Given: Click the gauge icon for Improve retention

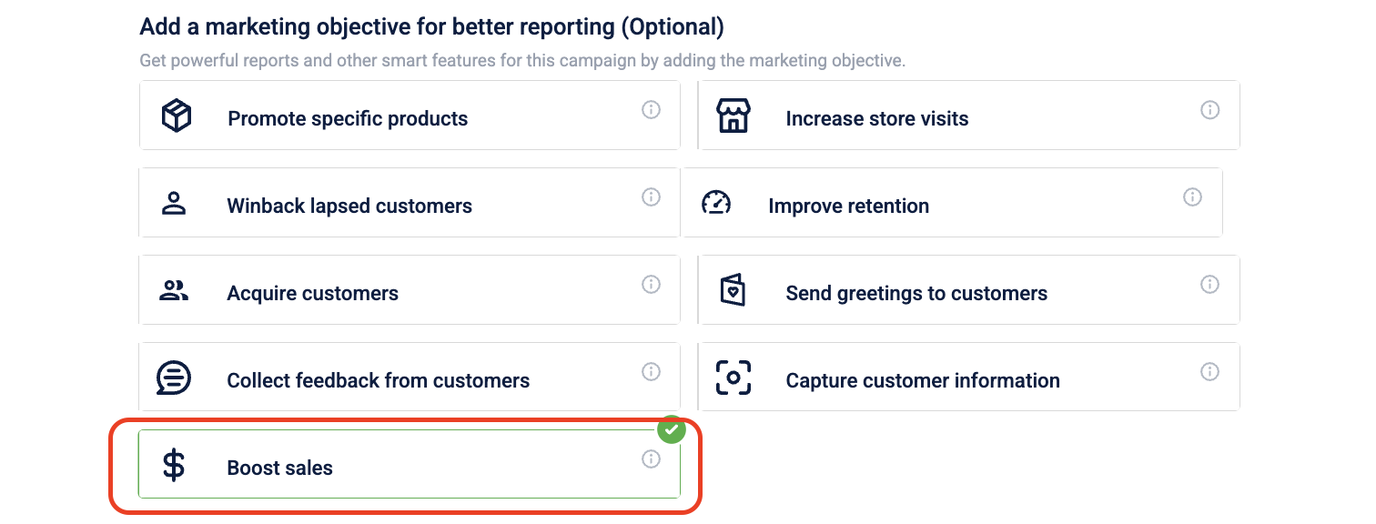Looking at the screenshot, I should click(x=716, y=203).
